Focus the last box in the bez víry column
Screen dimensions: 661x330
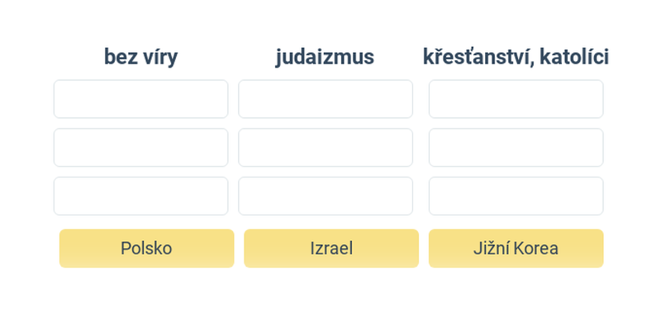[x=140, y=196]
